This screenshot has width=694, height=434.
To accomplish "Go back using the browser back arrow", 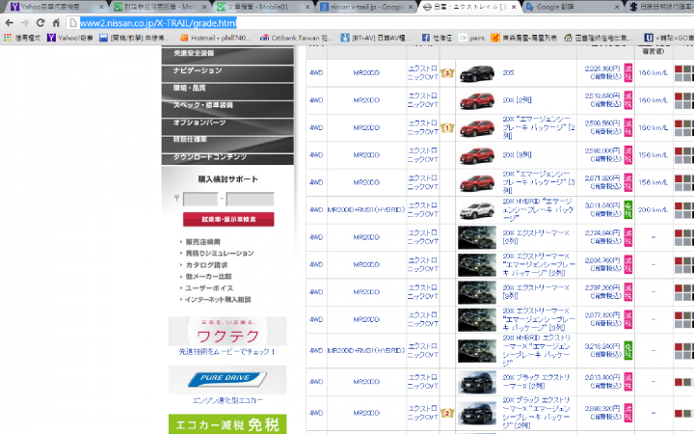I will click(x=9, y=22).
